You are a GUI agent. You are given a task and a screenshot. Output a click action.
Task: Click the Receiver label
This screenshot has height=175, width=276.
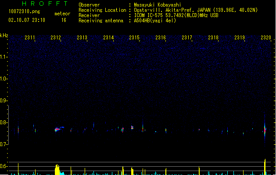[89, 15]
